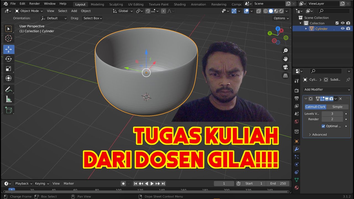
Task: Select the Select Box tool in toolbar
Action: tap(9, 29)
